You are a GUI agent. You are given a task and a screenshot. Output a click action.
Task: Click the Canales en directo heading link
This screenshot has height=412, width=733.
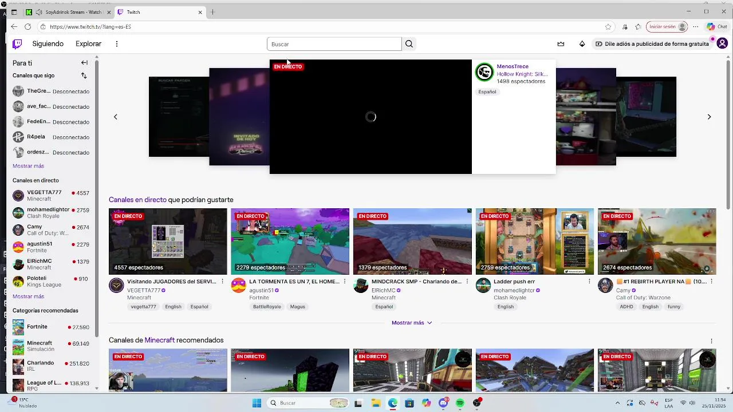[137, 200]
